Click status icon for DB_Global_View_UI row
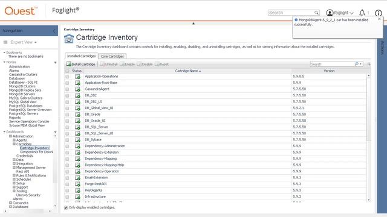This screenshot has width=387, height=217. [x=77, y=108]
